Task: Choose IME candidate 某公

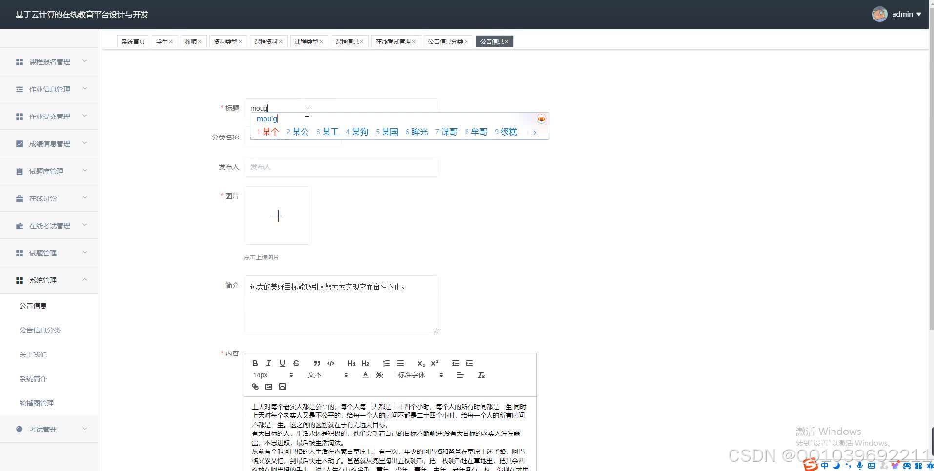Action: tap(298, 132)
